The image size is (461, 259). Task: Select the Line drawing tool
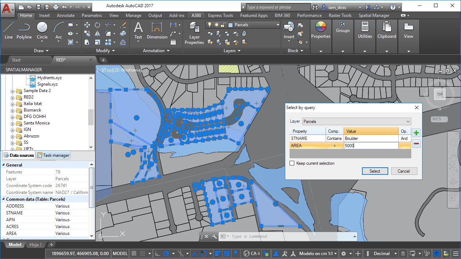[x=9, y=31]
